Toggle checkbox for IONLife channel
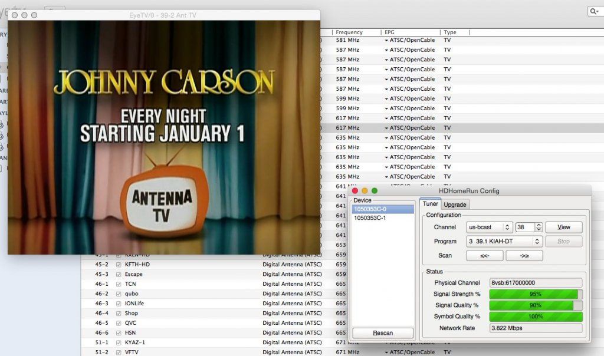This screenshot has width=604, height=356. point(119,304)
